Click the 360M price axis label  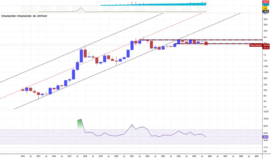[x=265, y=19]
